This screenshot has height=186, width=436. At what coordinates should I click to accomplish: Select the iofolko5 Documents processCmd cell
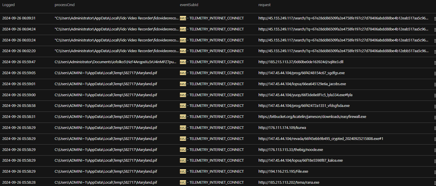click(x=115, y=62)
